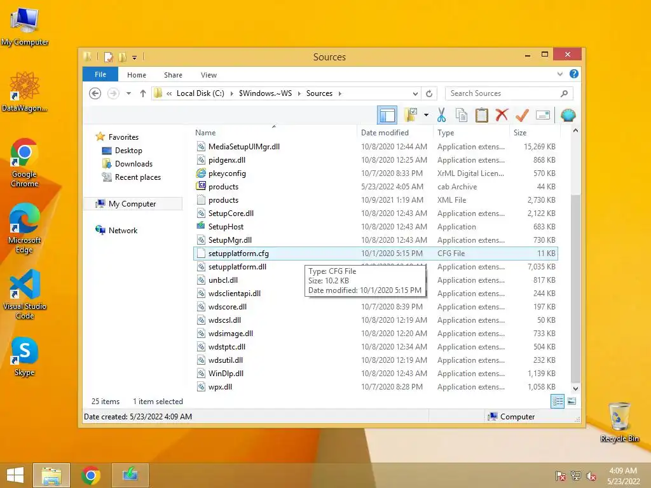Viewport: 651px width, 488px height.
Task: Sort files by the Date modified column header
Action: pyautogui.click(x=395, y=132)
